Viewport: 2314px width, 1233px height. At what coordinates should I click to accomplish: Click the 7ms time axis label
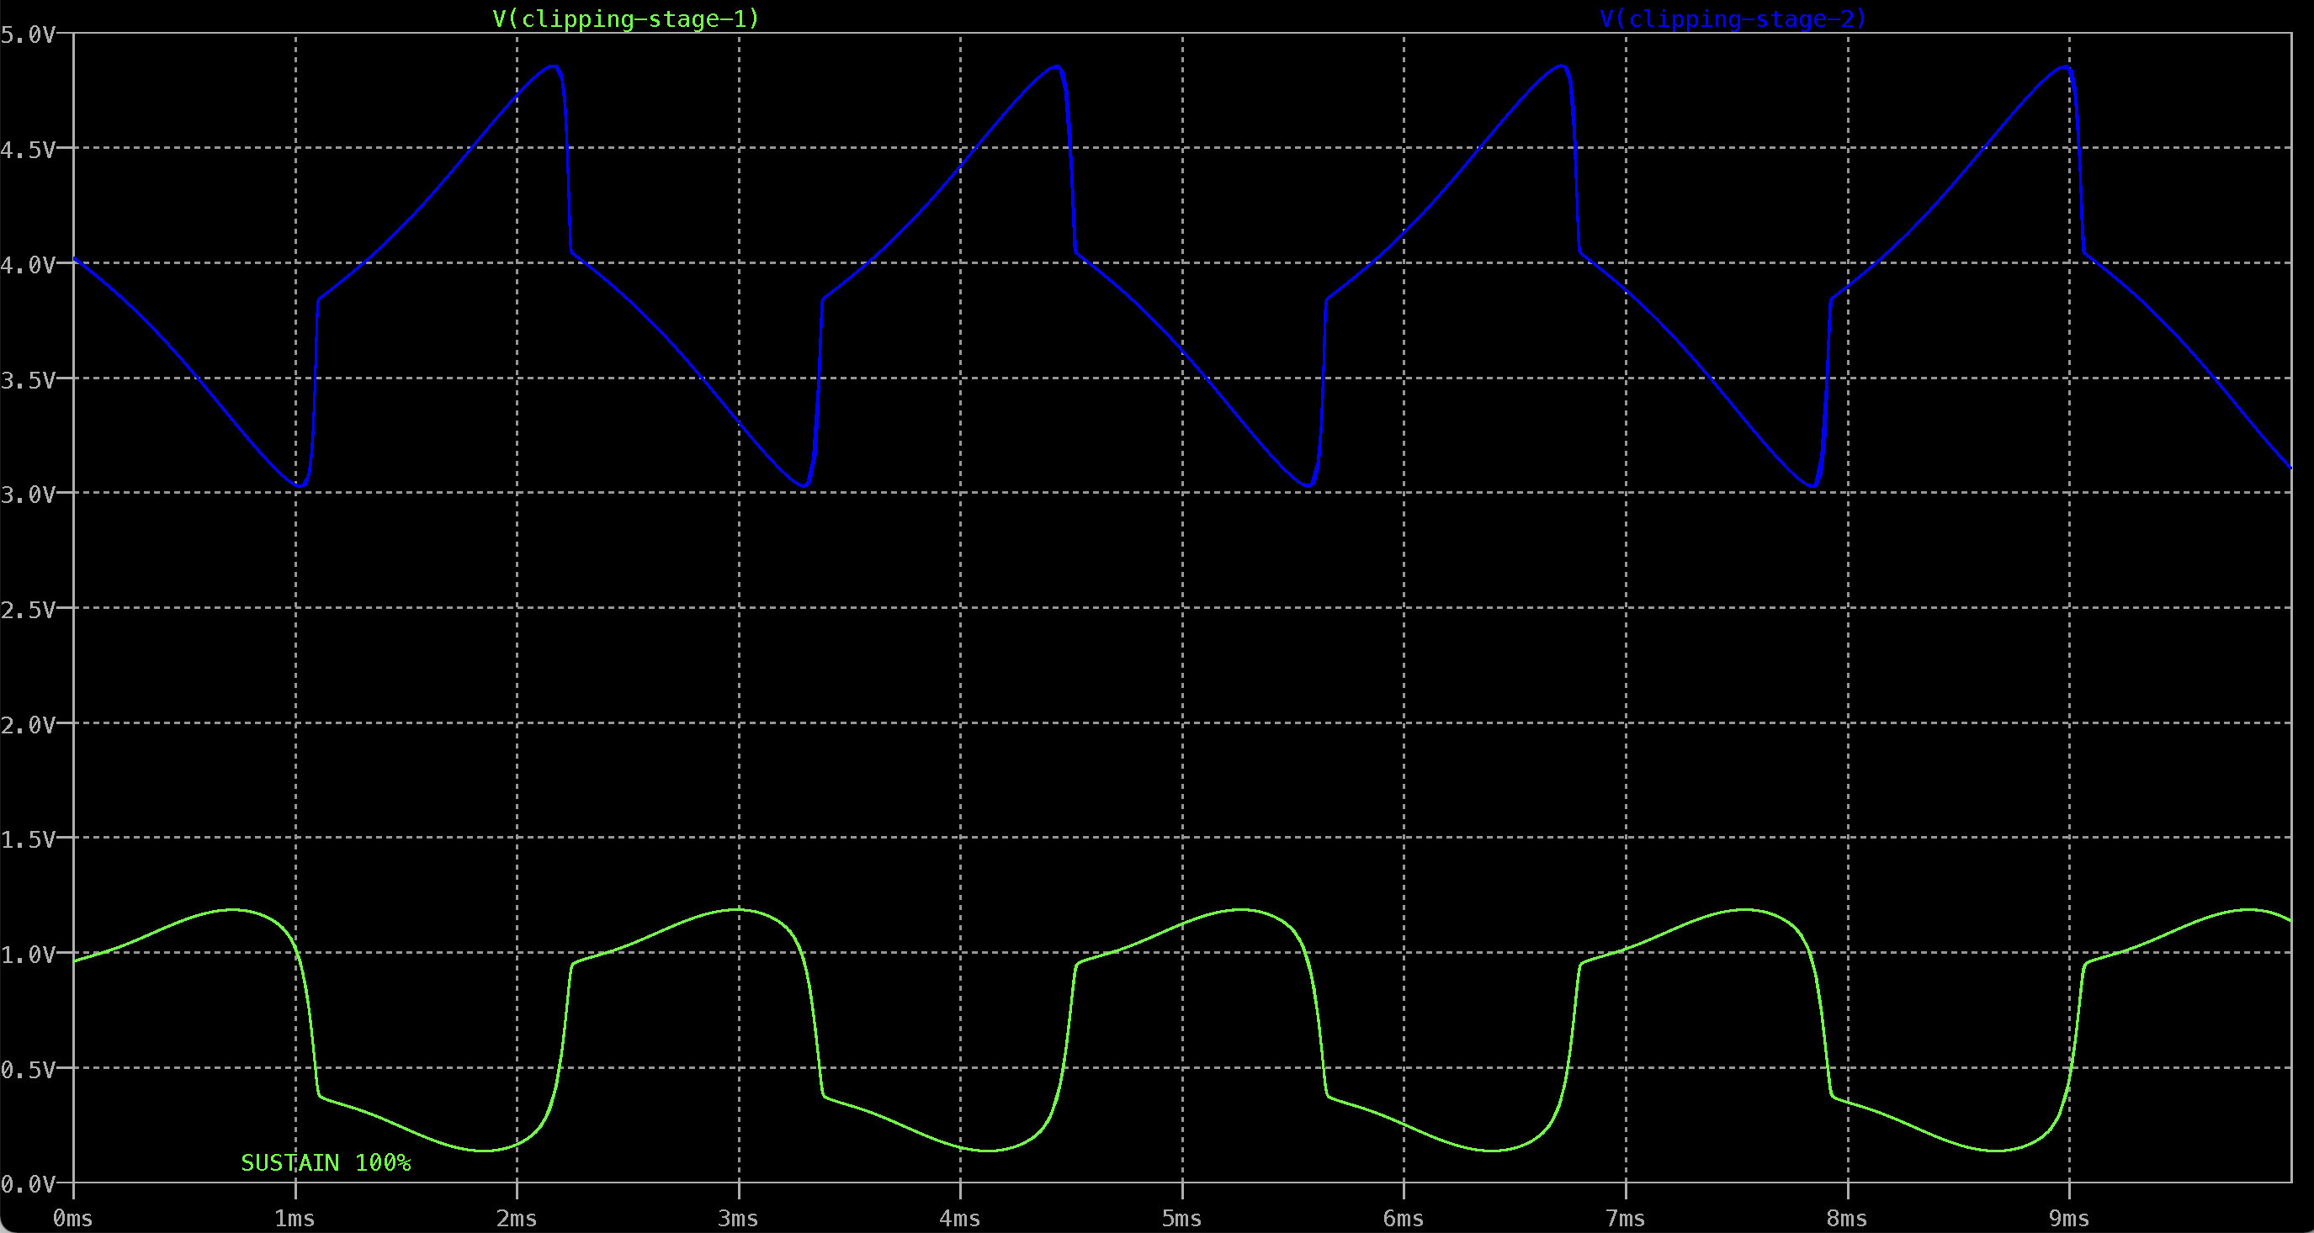click(x=1626, y=1219)
